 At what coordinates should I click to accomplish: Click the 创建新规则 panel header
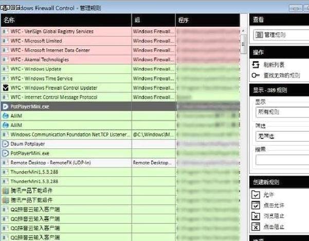click(x=279, y=182)
